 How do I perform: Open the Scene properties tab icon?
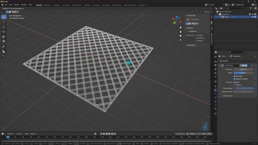(215, 73)
